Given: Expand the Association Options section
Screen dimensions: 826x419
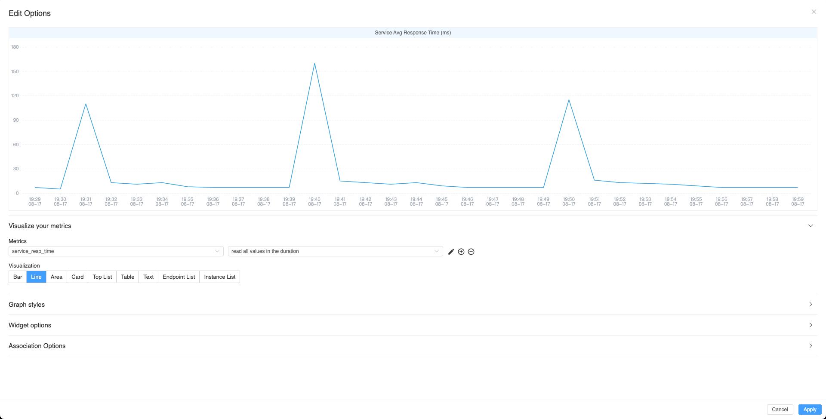Looking at the screenshot, I should 413,346.
